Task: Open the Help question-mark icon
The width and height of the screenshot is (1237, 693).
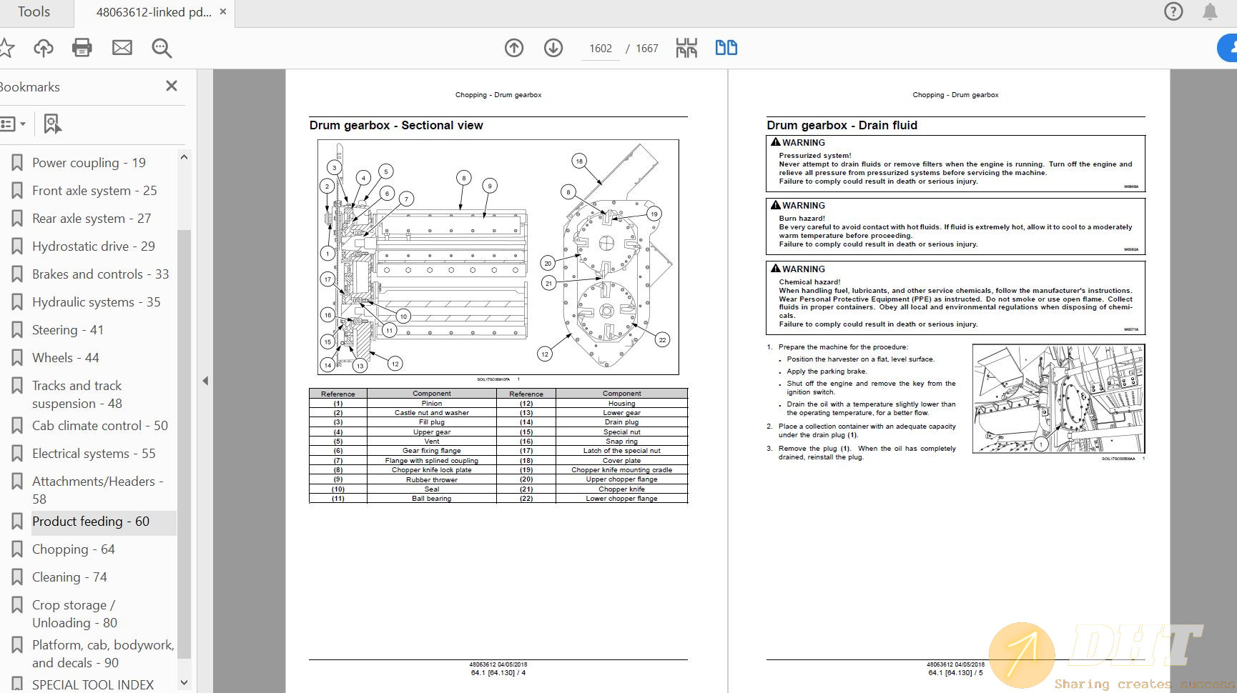Action: [x=1173, y=11]
